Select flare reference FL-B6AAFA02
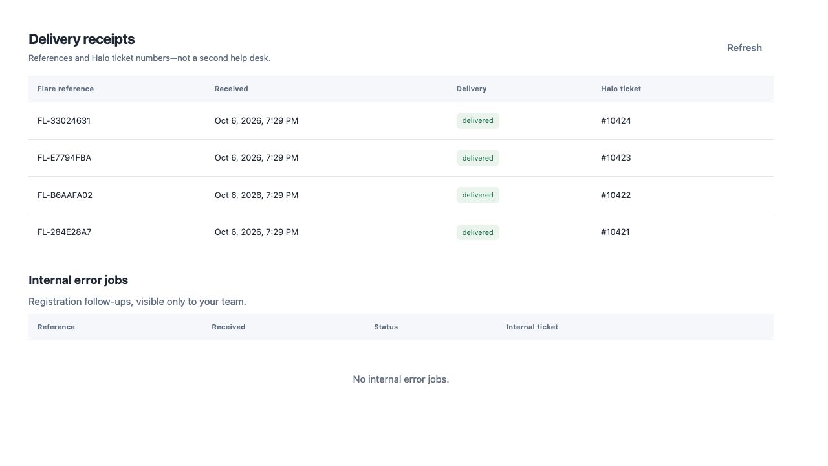The width and height of the screenshot is (828, 466). 65,195
